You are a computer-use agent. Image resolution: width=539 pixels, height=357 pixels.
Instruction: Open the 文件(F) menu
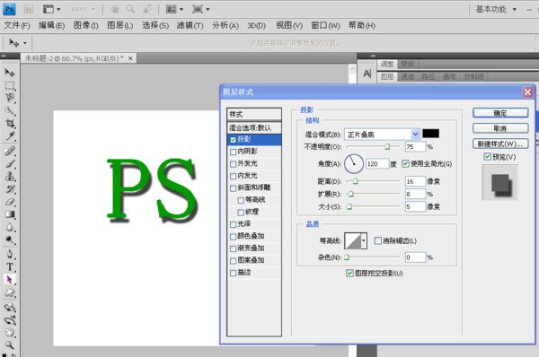(17, 25)
